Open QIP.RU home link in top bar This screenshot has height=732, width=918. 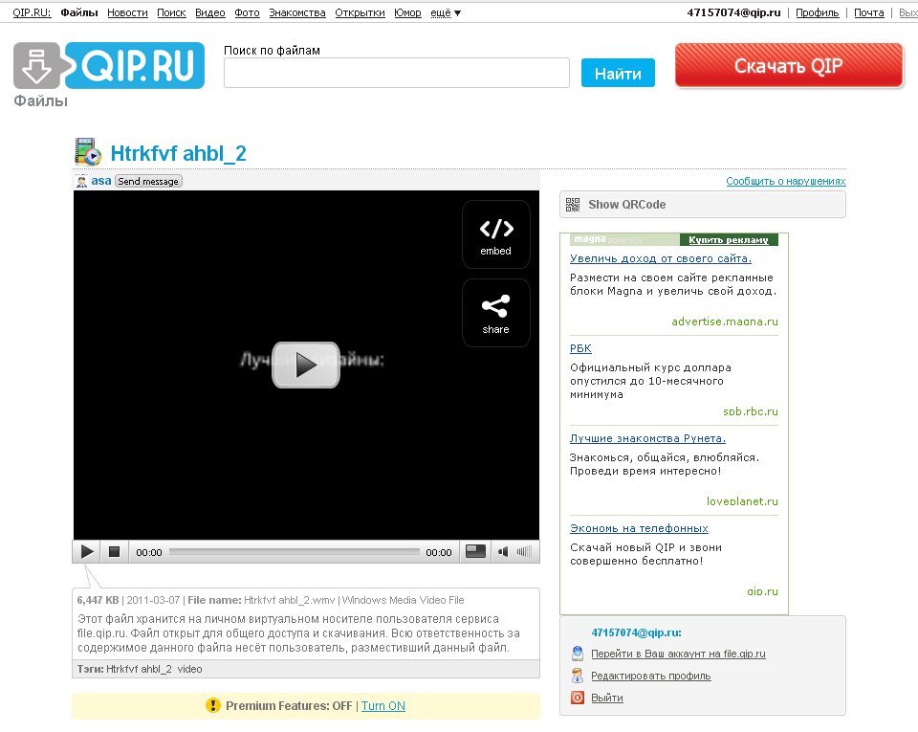[32, 12]
